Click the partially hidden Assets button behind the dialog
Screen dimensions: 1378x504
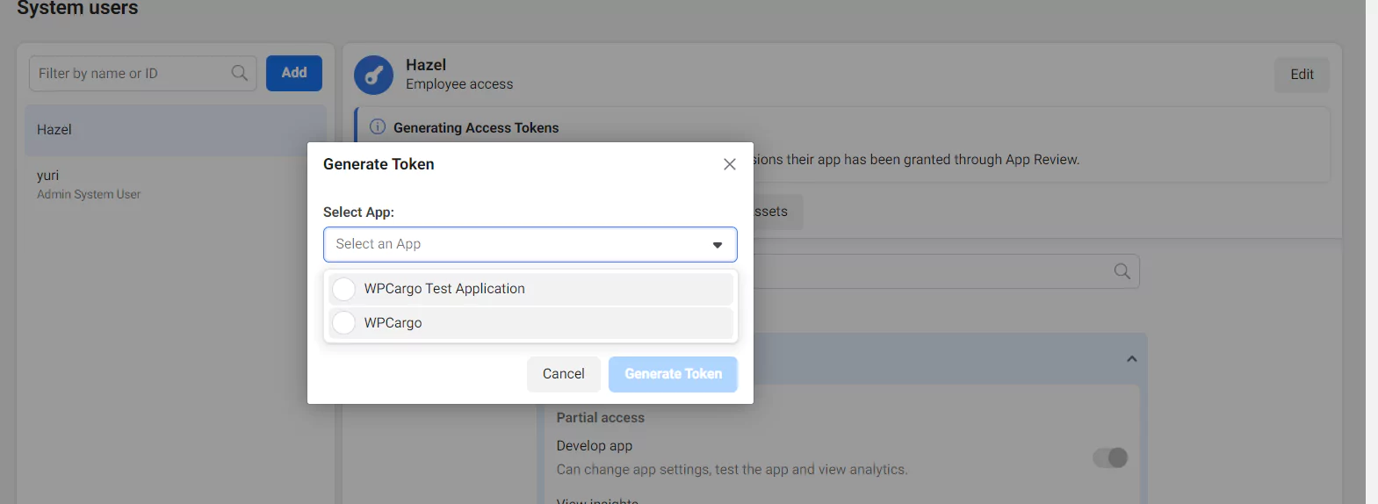(x=776, y=212)
